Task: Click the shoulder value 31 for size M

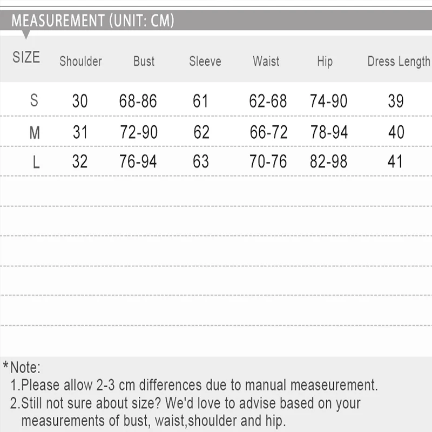Action: point(80,132)
